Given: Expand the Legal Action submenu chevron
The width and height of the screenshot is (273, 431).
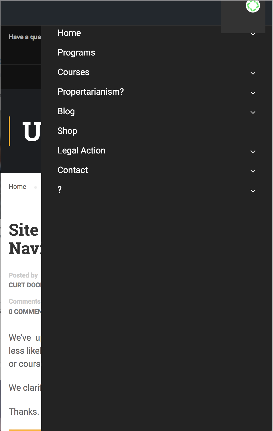Looking at the screenshot, I should click(253, 152).
